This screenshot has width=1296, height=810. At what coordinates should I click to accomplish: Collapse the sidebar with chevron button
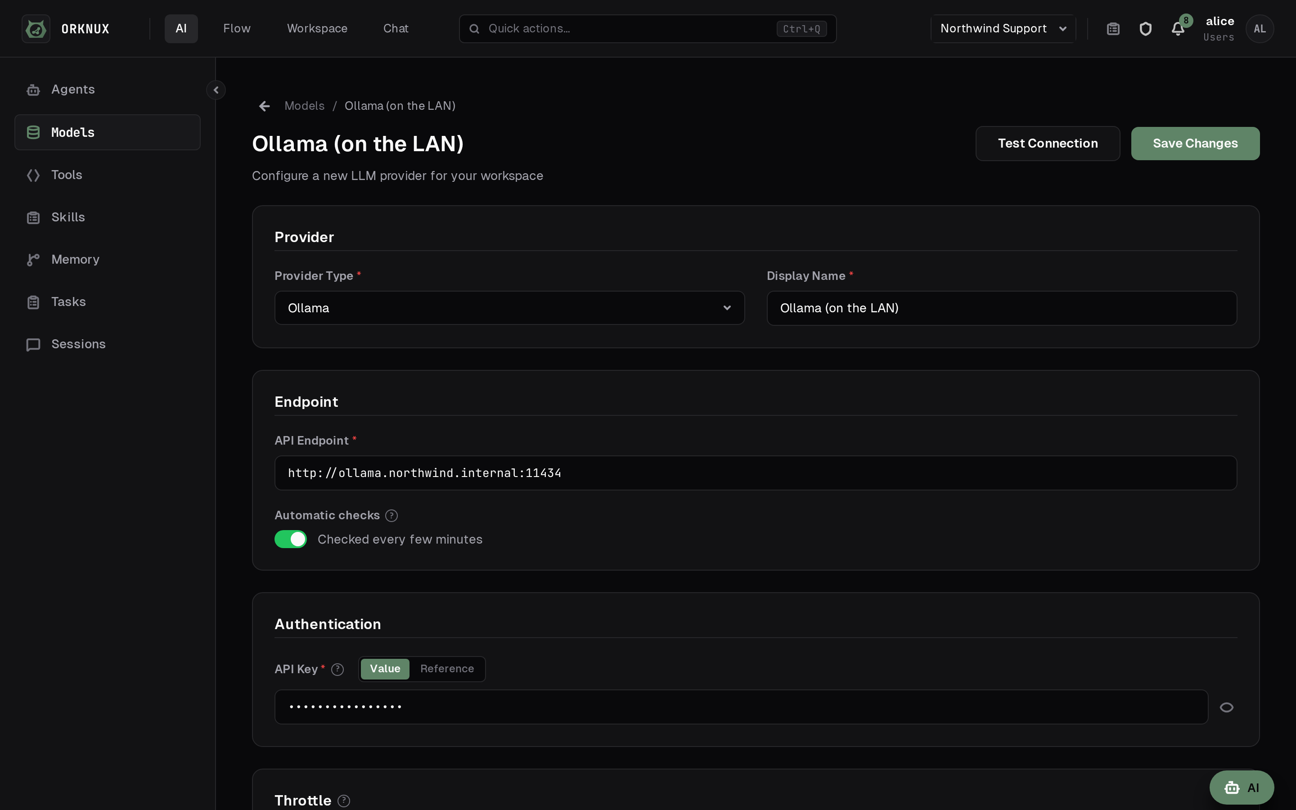pyautogui.click(x=216, y=90)
